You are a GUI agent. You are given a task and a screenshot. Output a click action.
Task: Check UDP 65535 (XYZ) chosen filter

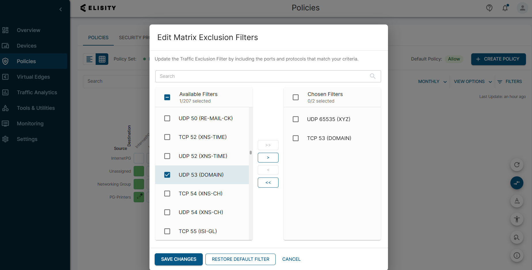pyautogui.click(x=296, y=119)
